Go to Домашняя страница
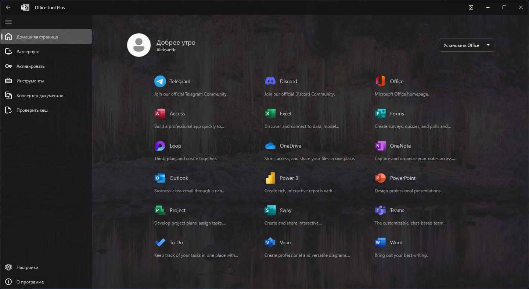 [x=46, y=37]
